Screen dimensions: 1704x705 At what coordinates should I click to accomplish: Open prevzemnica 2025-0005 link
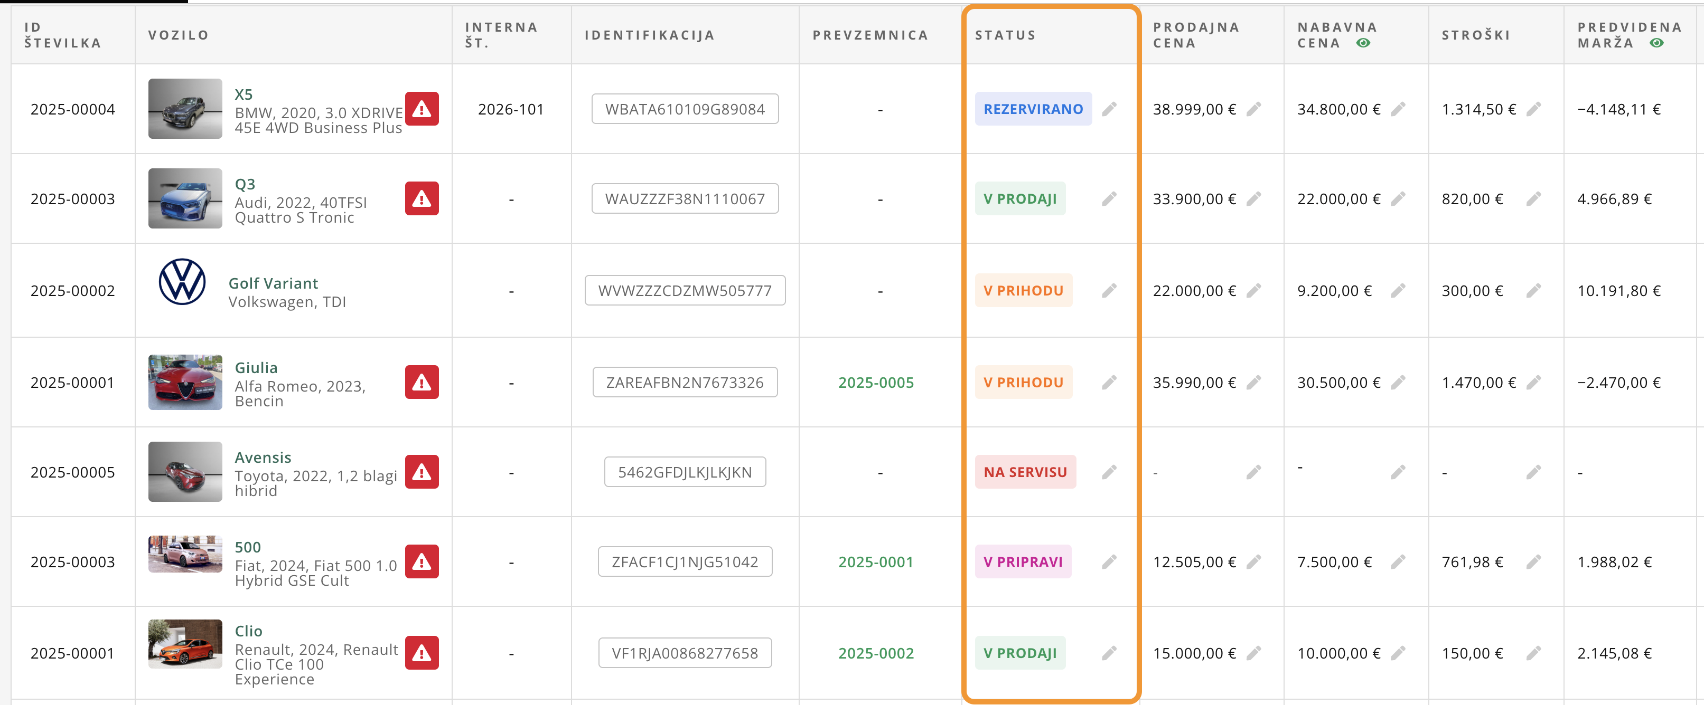pos(876,383)
